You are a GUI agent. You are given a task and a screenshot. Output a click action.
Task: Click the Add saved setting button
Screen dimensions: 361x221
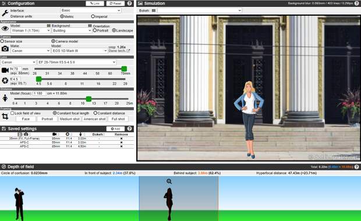click(115, 129)
